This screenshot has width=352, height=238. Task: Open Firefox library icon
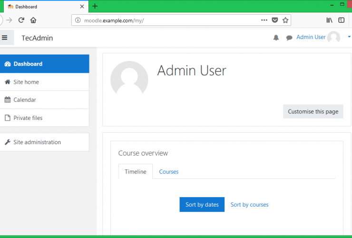pyautogui.click(x=329, y=20)
